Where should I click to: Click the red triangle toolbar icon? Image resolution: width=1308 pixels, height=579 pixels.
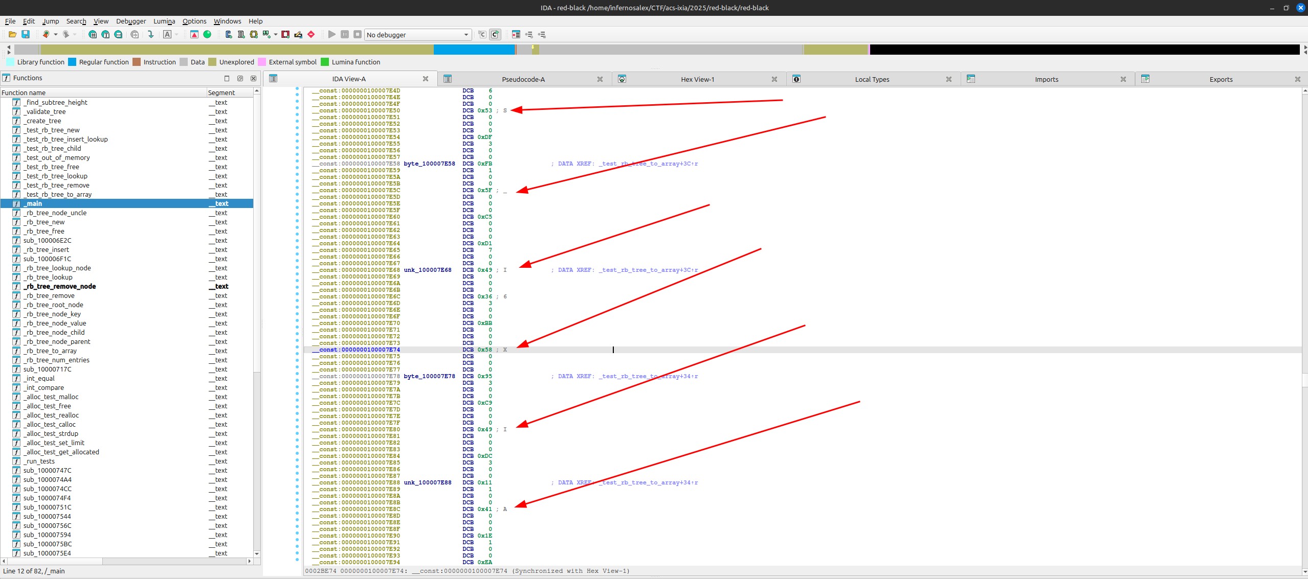(194, 34)
